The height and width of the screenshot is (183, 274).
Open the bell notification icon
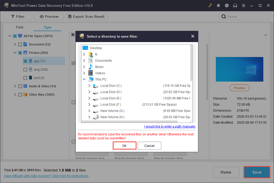(x=218, y=5)
